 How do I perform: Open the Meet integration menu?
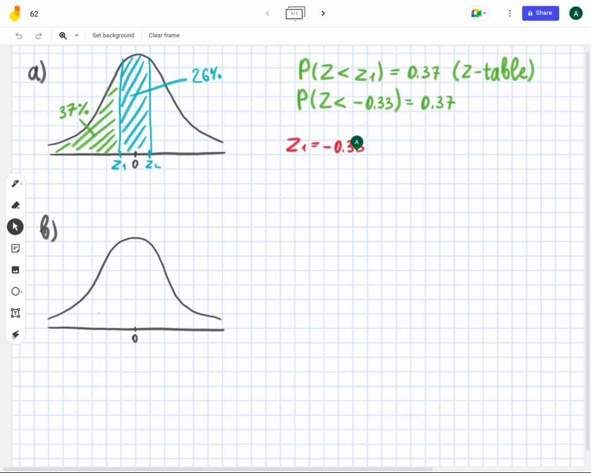click(x=477, y=13)
